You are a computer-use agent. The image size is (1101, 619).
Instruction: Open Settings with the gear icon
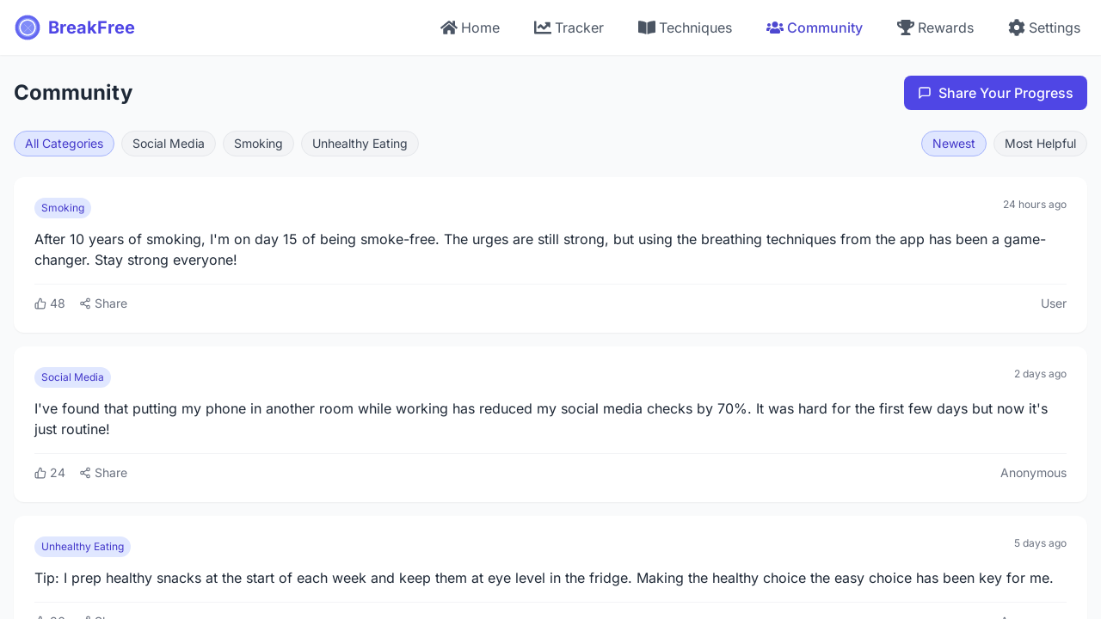click(x=1017, y=28)
